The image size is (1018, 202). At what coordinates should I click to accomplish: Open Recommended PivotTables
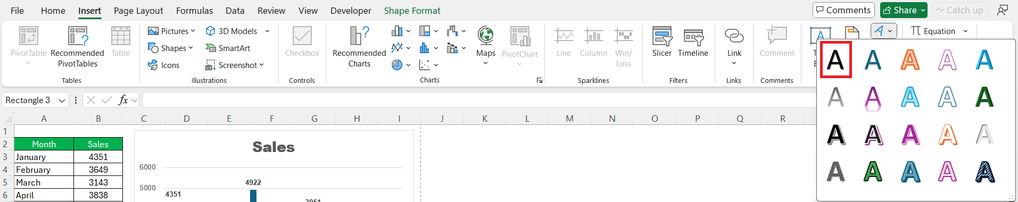[77, 47]
